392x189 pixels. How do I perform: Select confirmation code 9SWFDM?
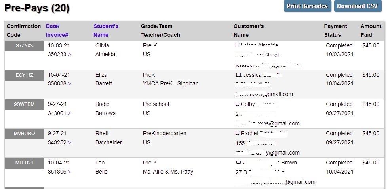tap(24, 104)
